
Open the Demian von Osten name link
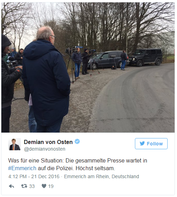[48, 142]
